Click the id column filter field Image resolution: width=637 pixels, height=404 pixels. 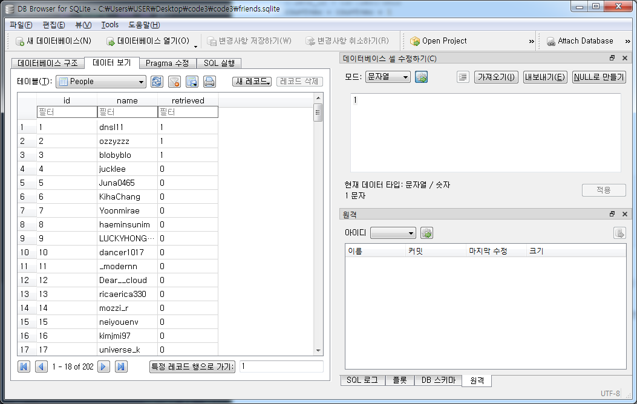click(67, 112)
